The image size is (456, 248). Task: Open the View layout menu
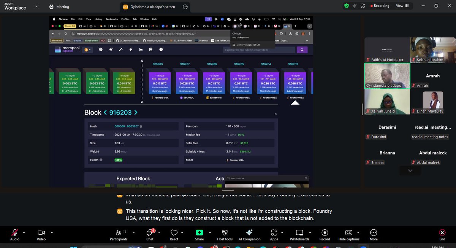click(x=402, y=6)
